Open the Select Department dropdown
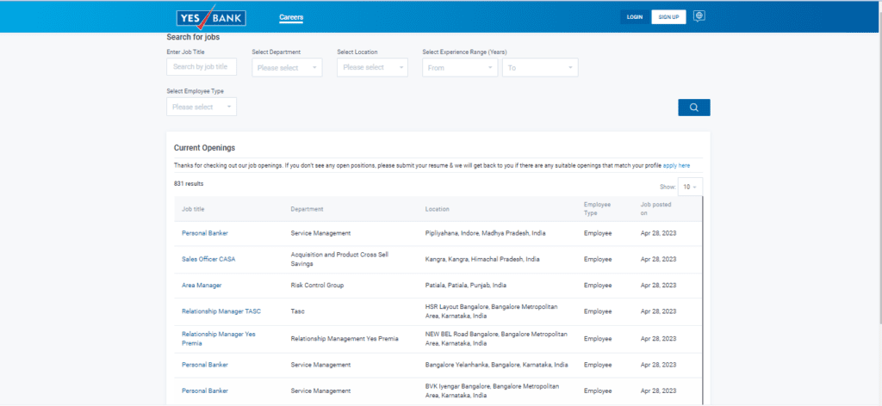This screenshot has height=406, width=882. [287, 67]
